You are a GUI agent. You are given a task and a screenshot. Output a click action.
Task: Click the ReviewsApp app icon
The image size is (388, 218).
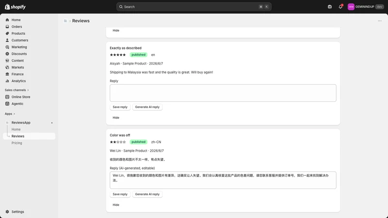tap(7, 123)
